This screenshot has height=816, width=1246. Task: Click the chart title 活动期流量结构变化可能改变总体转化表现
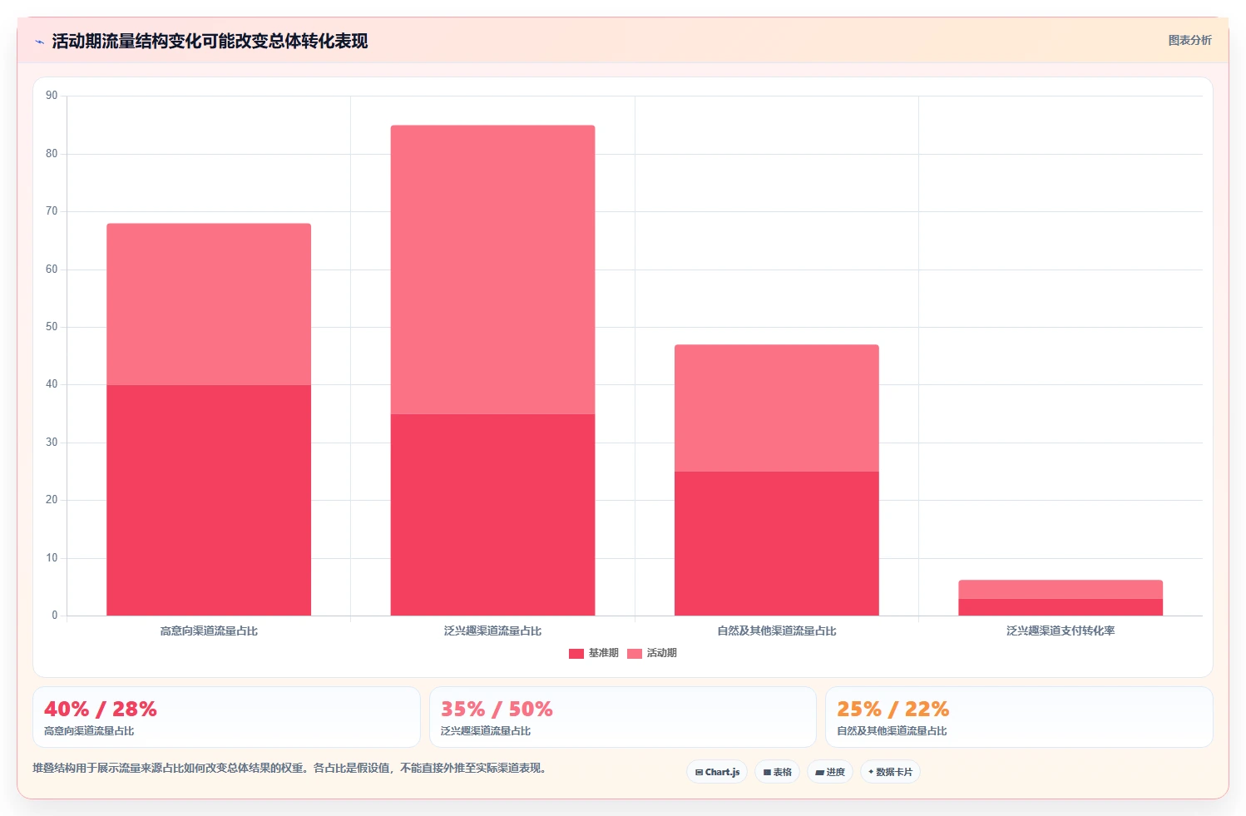pyautogui.click(x=210, y=41)
